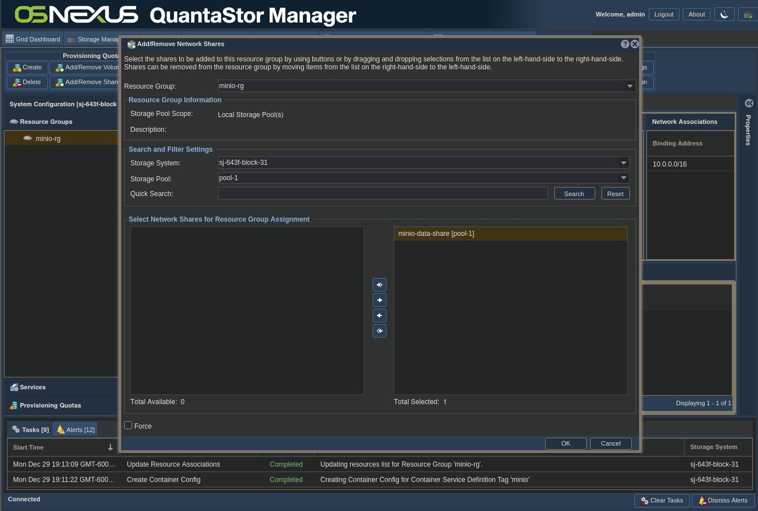758x511 pixels.
Task: Open the Grid Dashboard tab
Action: pos(32,39)
